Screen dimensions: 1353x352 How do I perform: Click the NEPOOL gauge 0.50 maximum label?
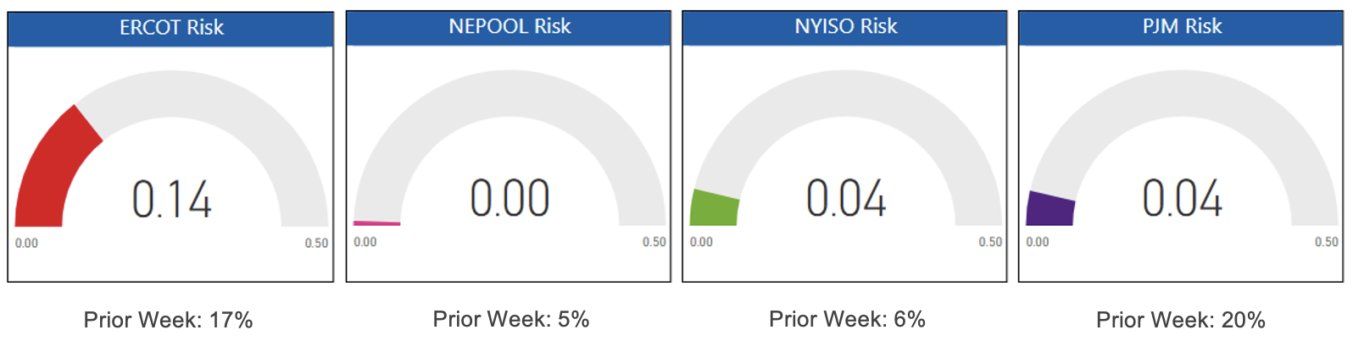click(654, 242)
